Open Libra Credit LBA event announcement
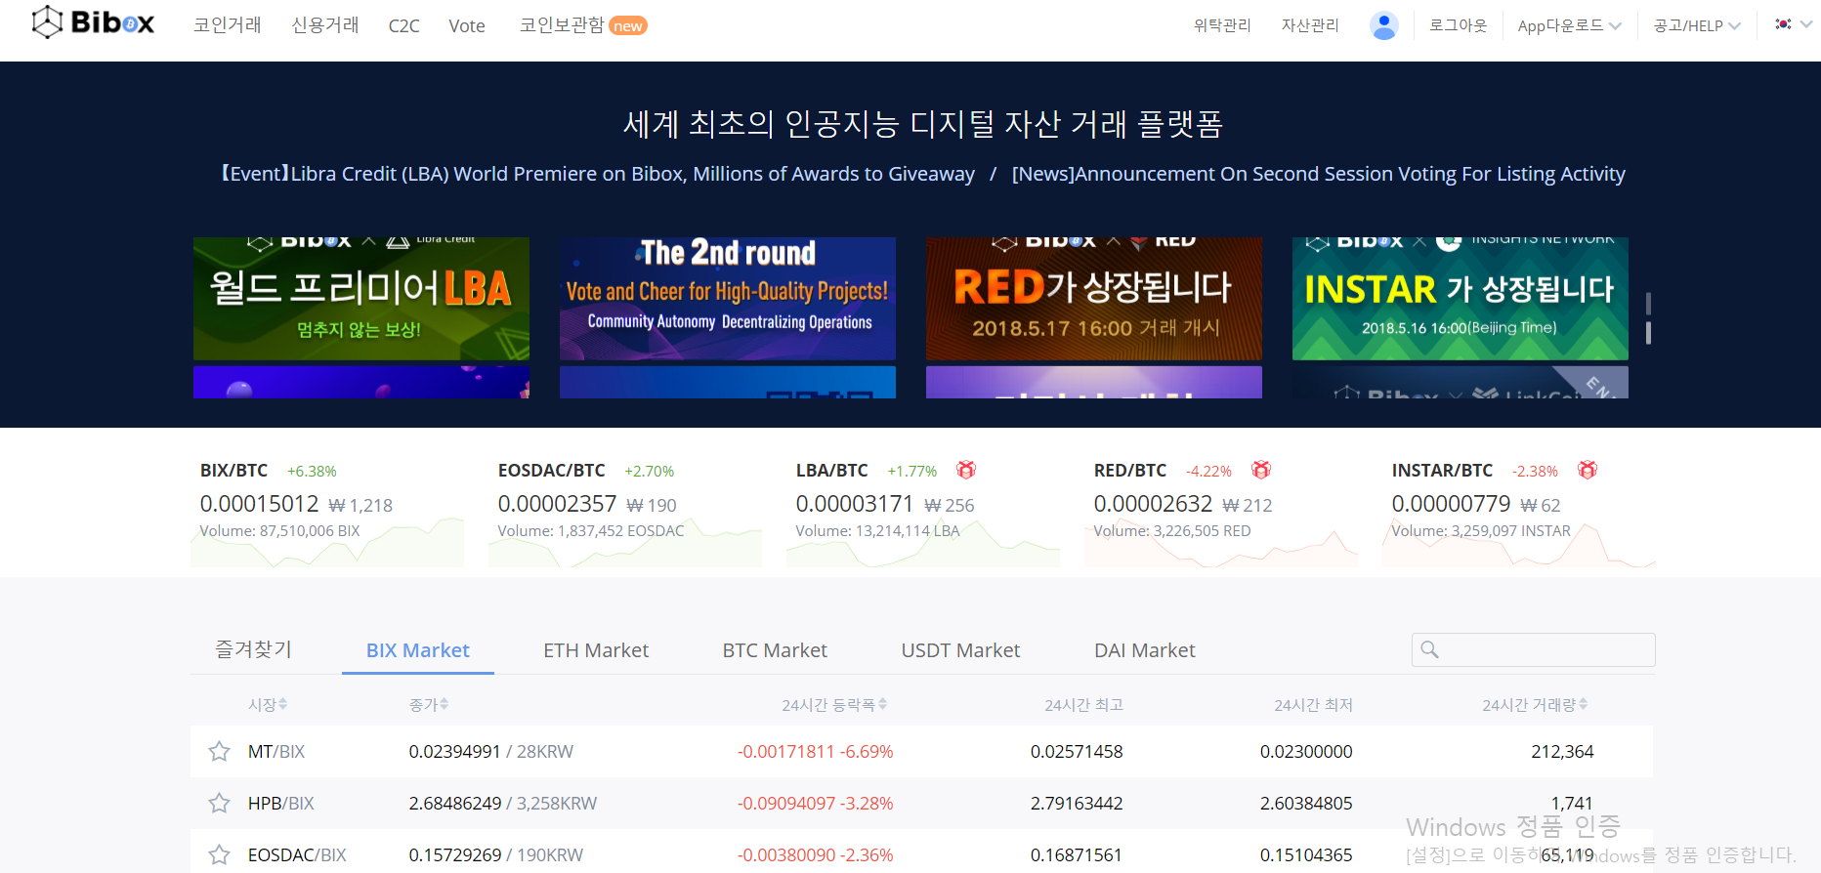This screenshot has height=873, width=1821. pyautogui.click(x=597, y=174)
